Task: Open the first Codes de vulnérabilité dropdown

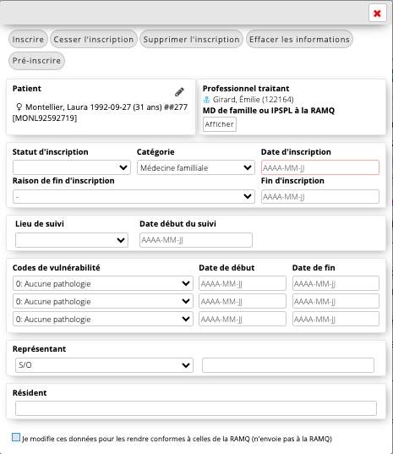Action: (103, 283)
